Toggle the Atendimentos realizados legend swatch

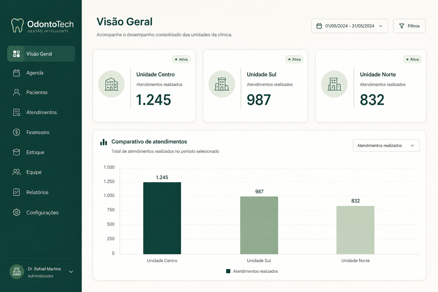[228, 271]
